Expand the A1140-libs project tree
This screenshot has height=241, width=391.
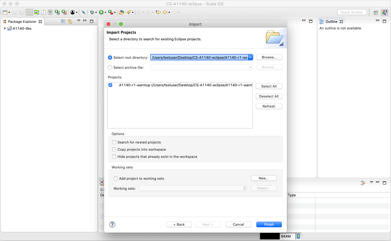point(5,28)
